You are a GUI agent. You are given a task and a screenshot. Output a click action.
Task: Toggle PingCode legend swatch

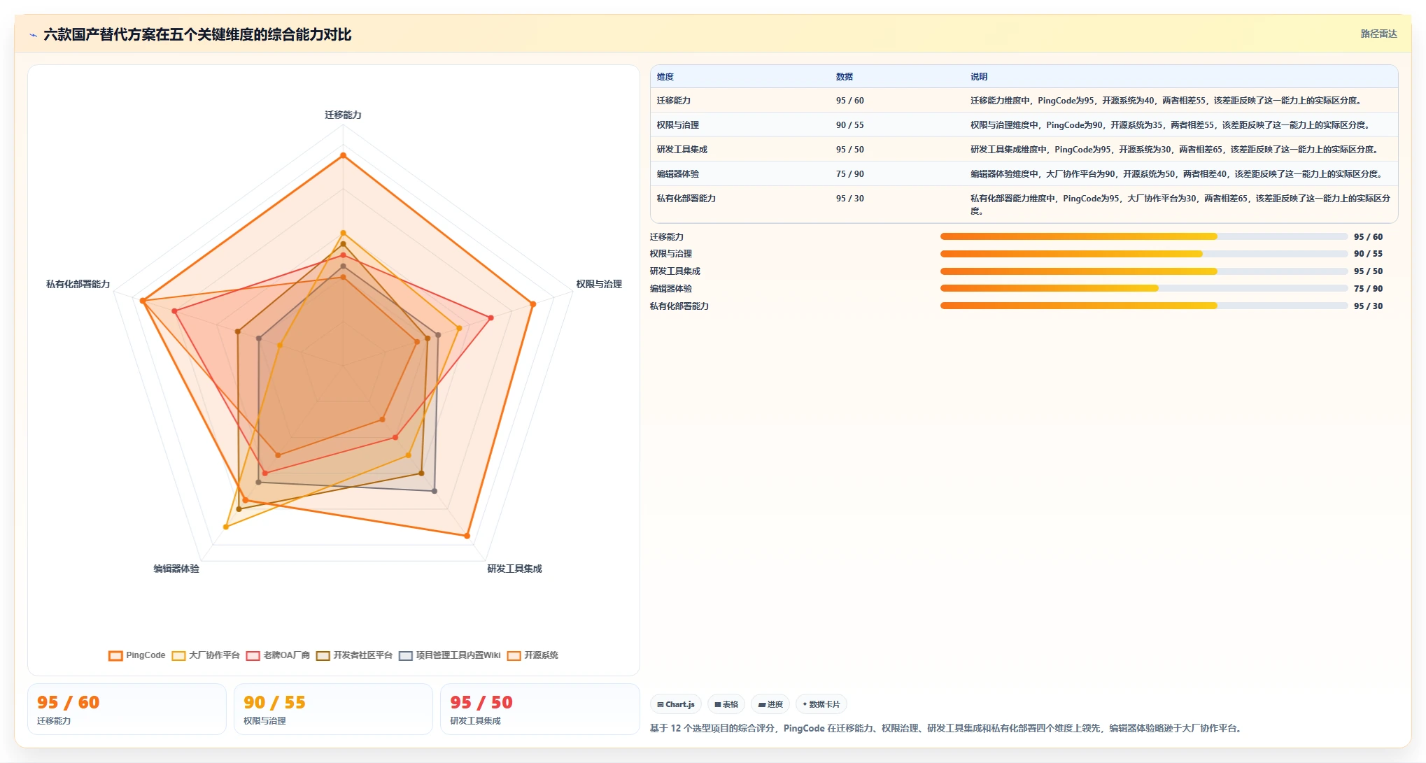(x=115, y=655)
